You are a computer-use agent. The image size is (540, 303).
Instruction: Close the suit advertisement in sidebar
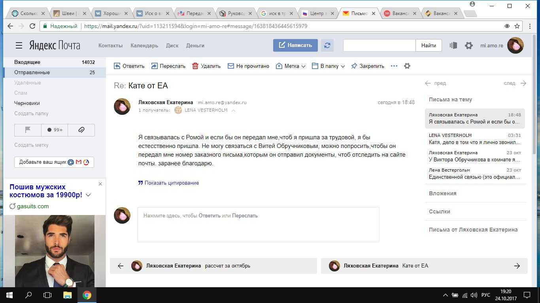[100, 184]
